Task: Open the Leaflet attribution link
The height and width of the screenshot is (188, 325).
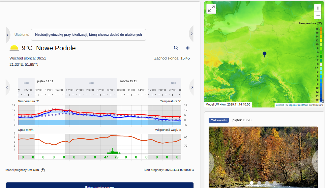Action: point(280,105)
